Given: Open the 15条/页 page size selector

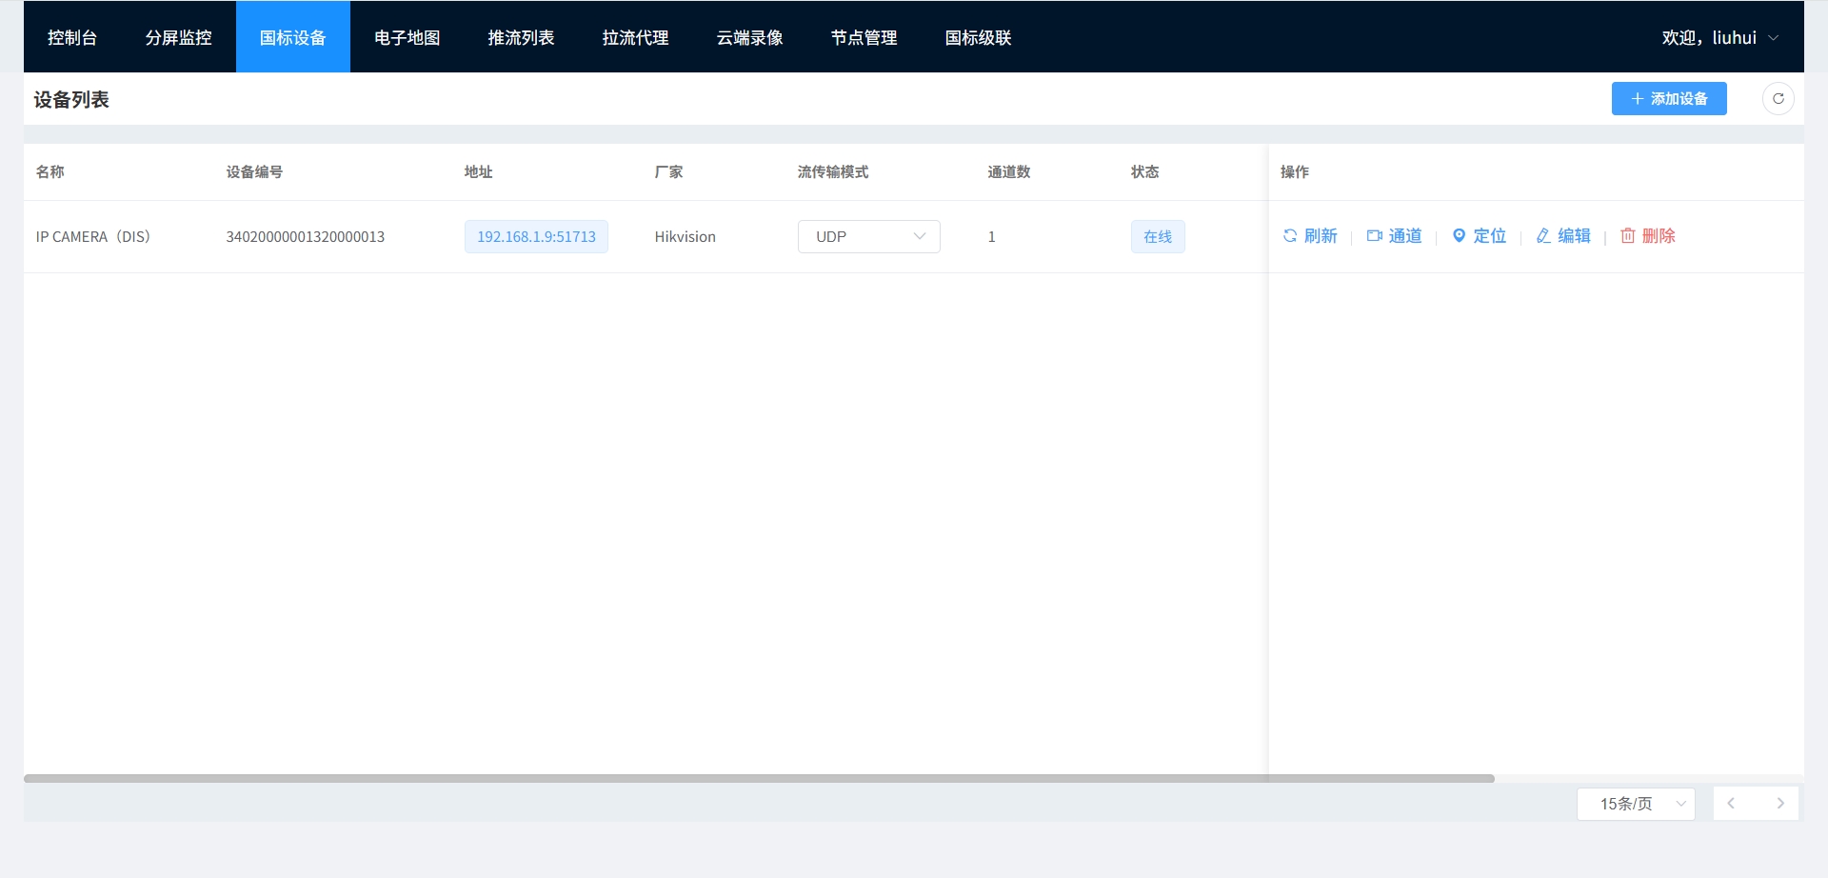Looking at the screenshot, I should (x=1636, y=804).
